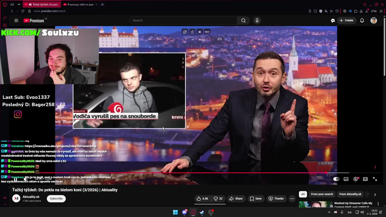Open video player settings gear

[356, 179]
